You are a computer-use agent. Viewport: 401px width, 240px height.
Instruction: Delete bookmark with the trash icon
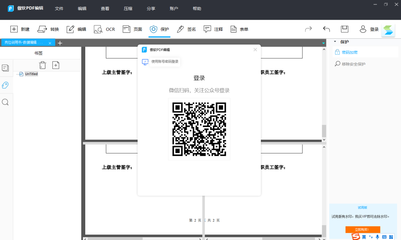tap(42, 65)
